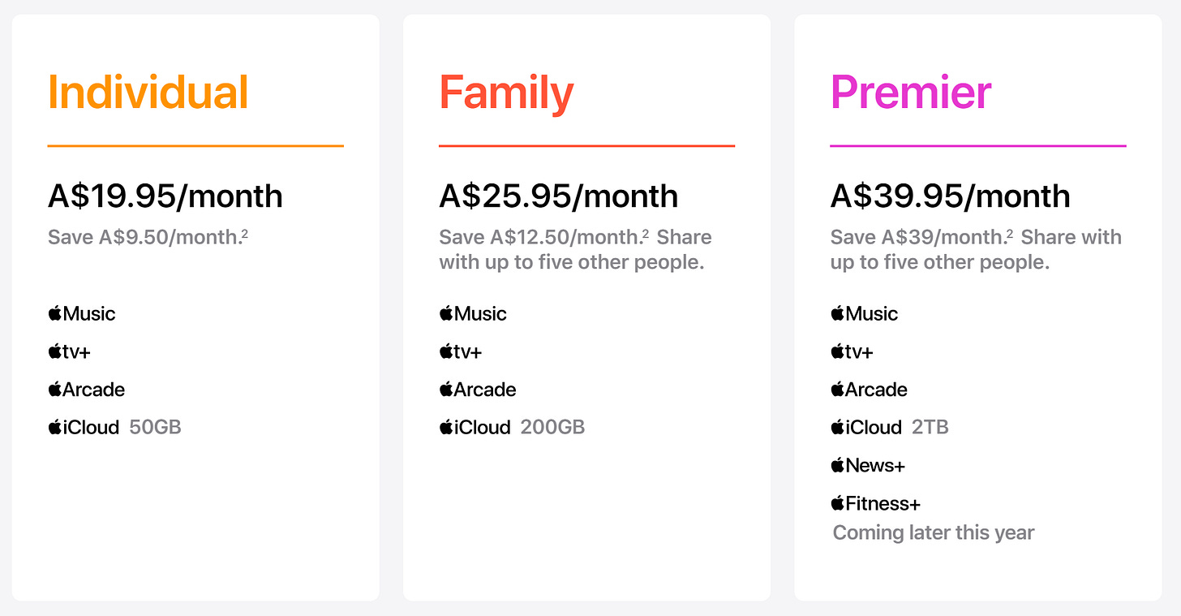This screenshot has height=616, width=1181.
Task: Click the A$25.95/month price
Action: [559, 196]
